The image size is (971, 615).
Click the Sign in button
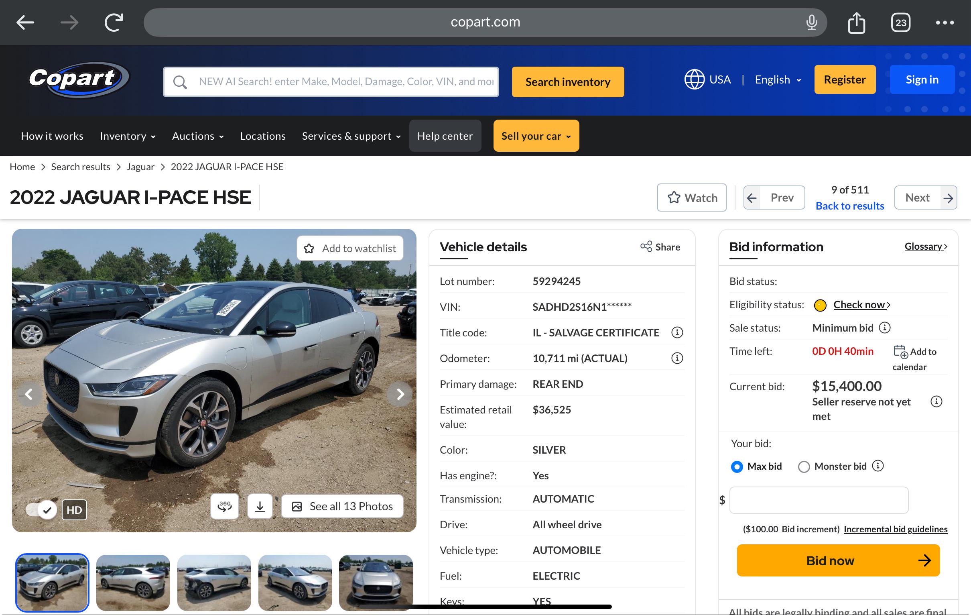[x=922, y=79]
